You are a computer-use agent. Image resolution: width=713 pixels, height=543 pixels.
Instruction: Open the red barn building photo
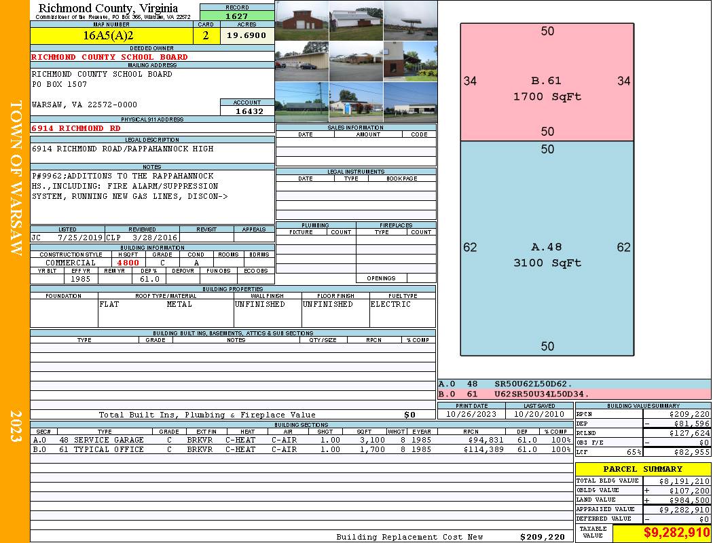pos(301,20)
